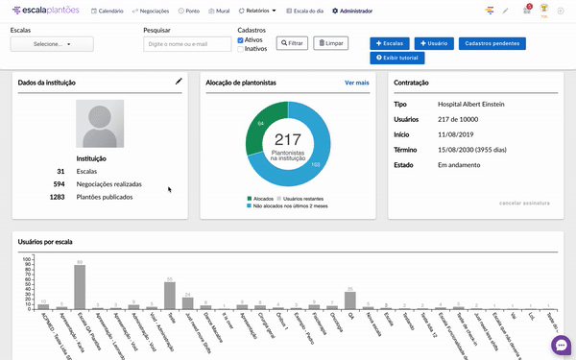
Task: Open Negociações in navigation bar
Action: (151, 11)
